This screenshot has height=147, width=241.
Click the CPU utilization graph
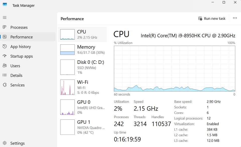pyautogui.click(x=174, y=69)
